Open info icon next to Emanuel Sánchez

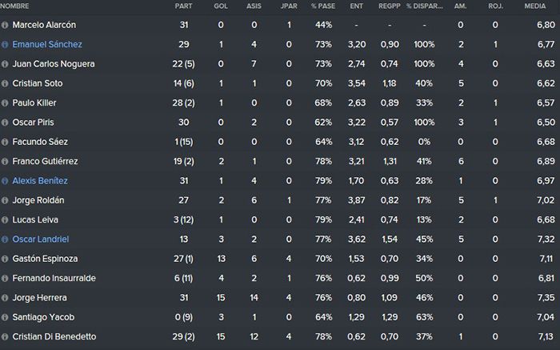5,45
